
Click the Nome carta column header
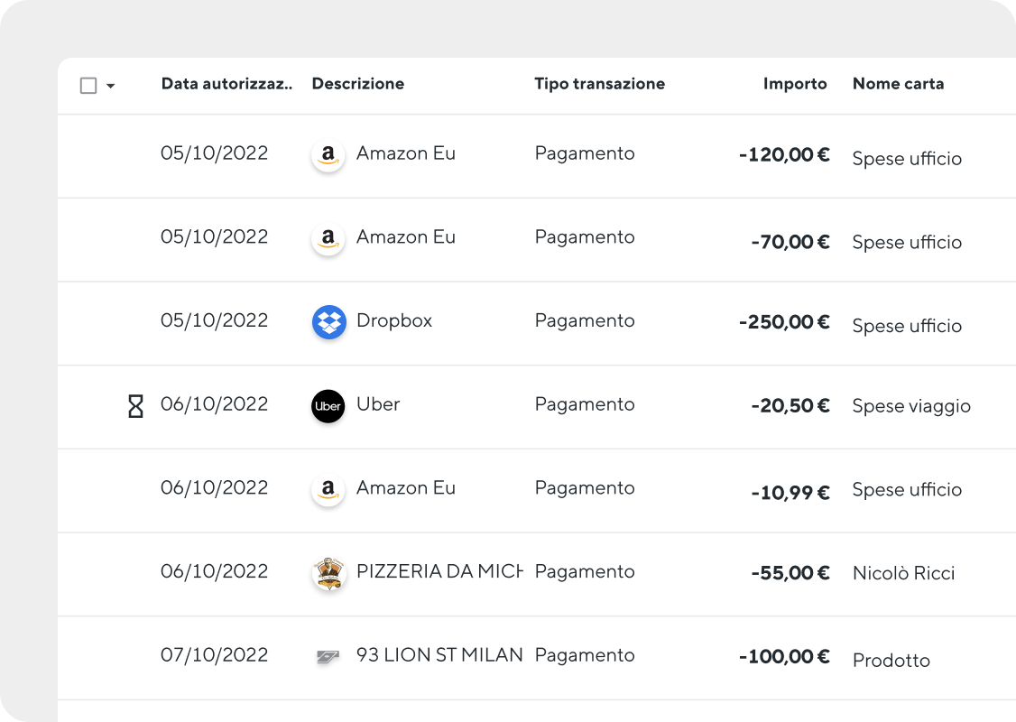tap(898, 84)
